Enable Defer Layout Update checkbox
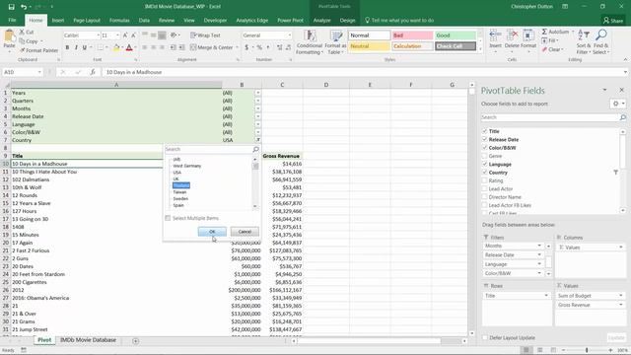 point(485,337)
